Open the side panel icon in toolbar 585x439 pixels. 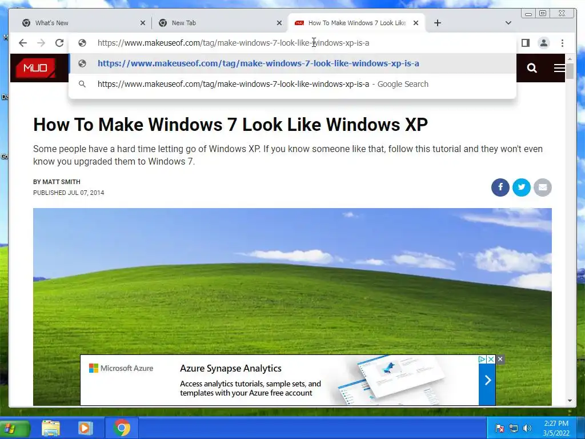(526, 43)
